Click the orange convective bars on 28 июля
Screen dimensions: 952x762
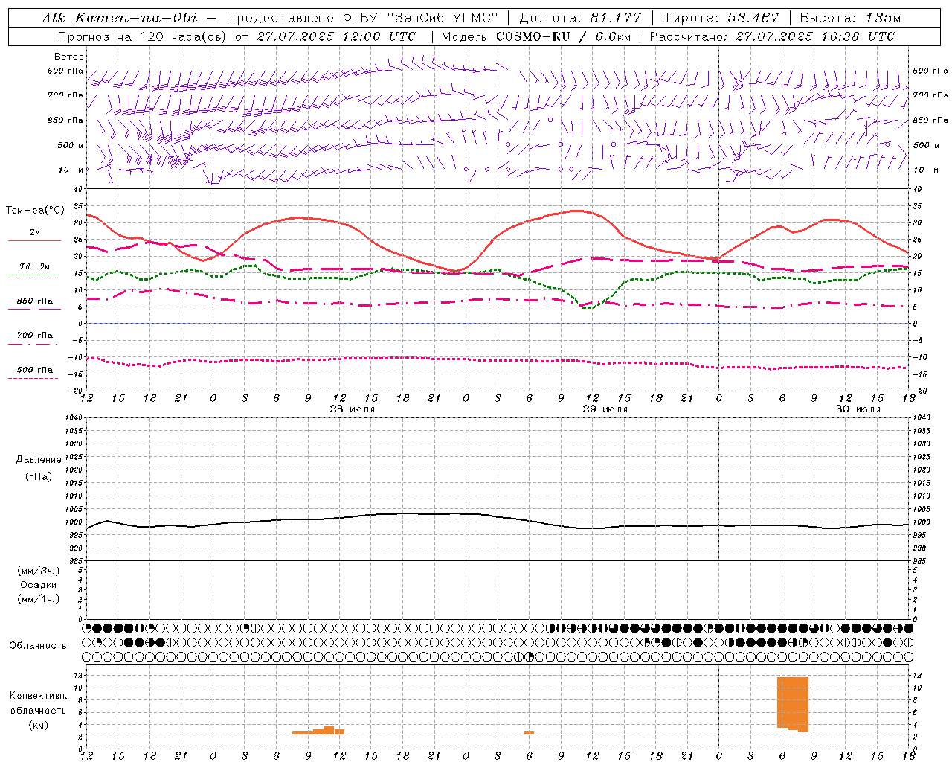point(318,730)
